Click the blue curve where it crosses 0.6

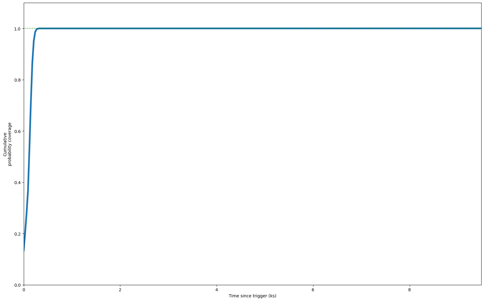[30, 131]
